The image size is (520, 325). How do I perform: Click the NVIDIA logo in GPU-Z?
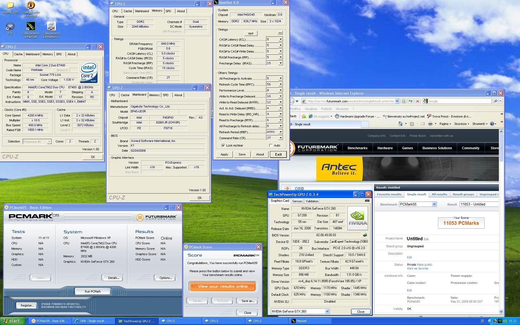click(357, 218)
